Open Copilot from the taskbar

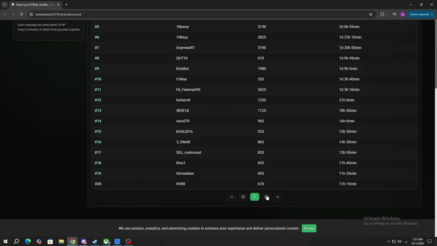click(39, 242)
